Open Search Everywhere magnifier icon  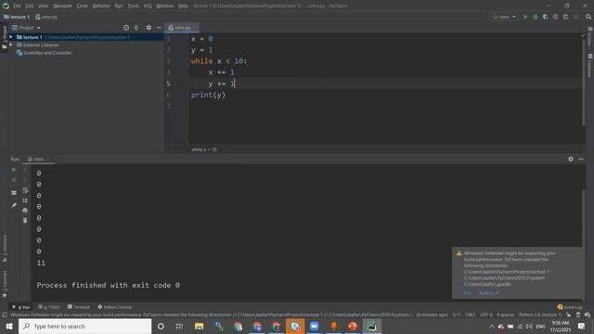pos(588,17)
